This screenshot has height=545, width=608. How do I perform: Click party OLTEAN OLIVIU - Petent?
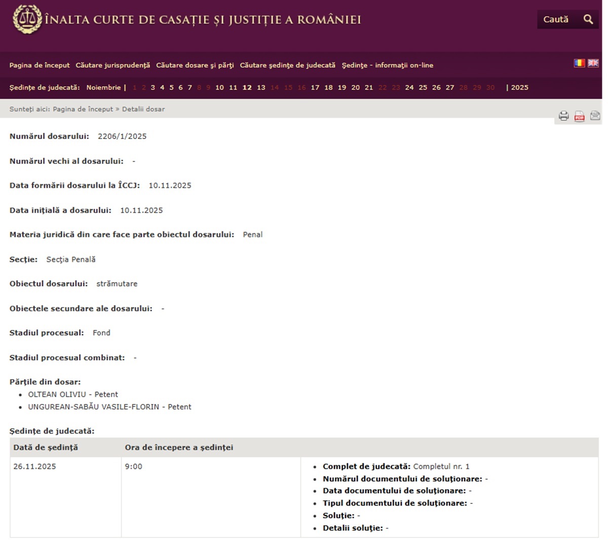point(73,394)
